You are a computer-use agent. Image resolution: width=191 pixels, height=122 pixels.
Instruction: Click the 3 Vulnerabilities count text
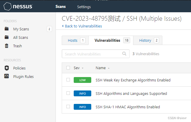pos(146,54)
